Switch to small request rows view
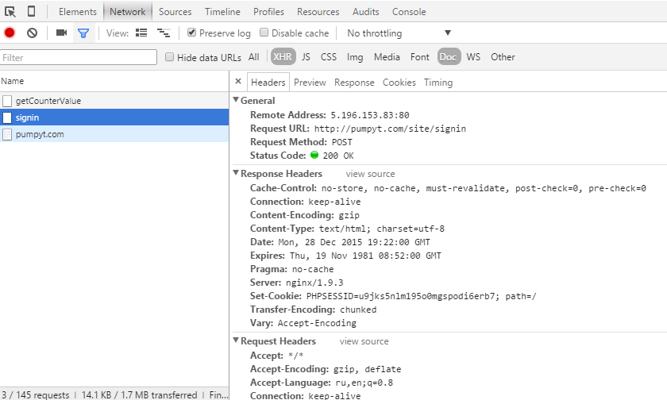Screen dimensions: 667x400 click(x=164, y=33)
